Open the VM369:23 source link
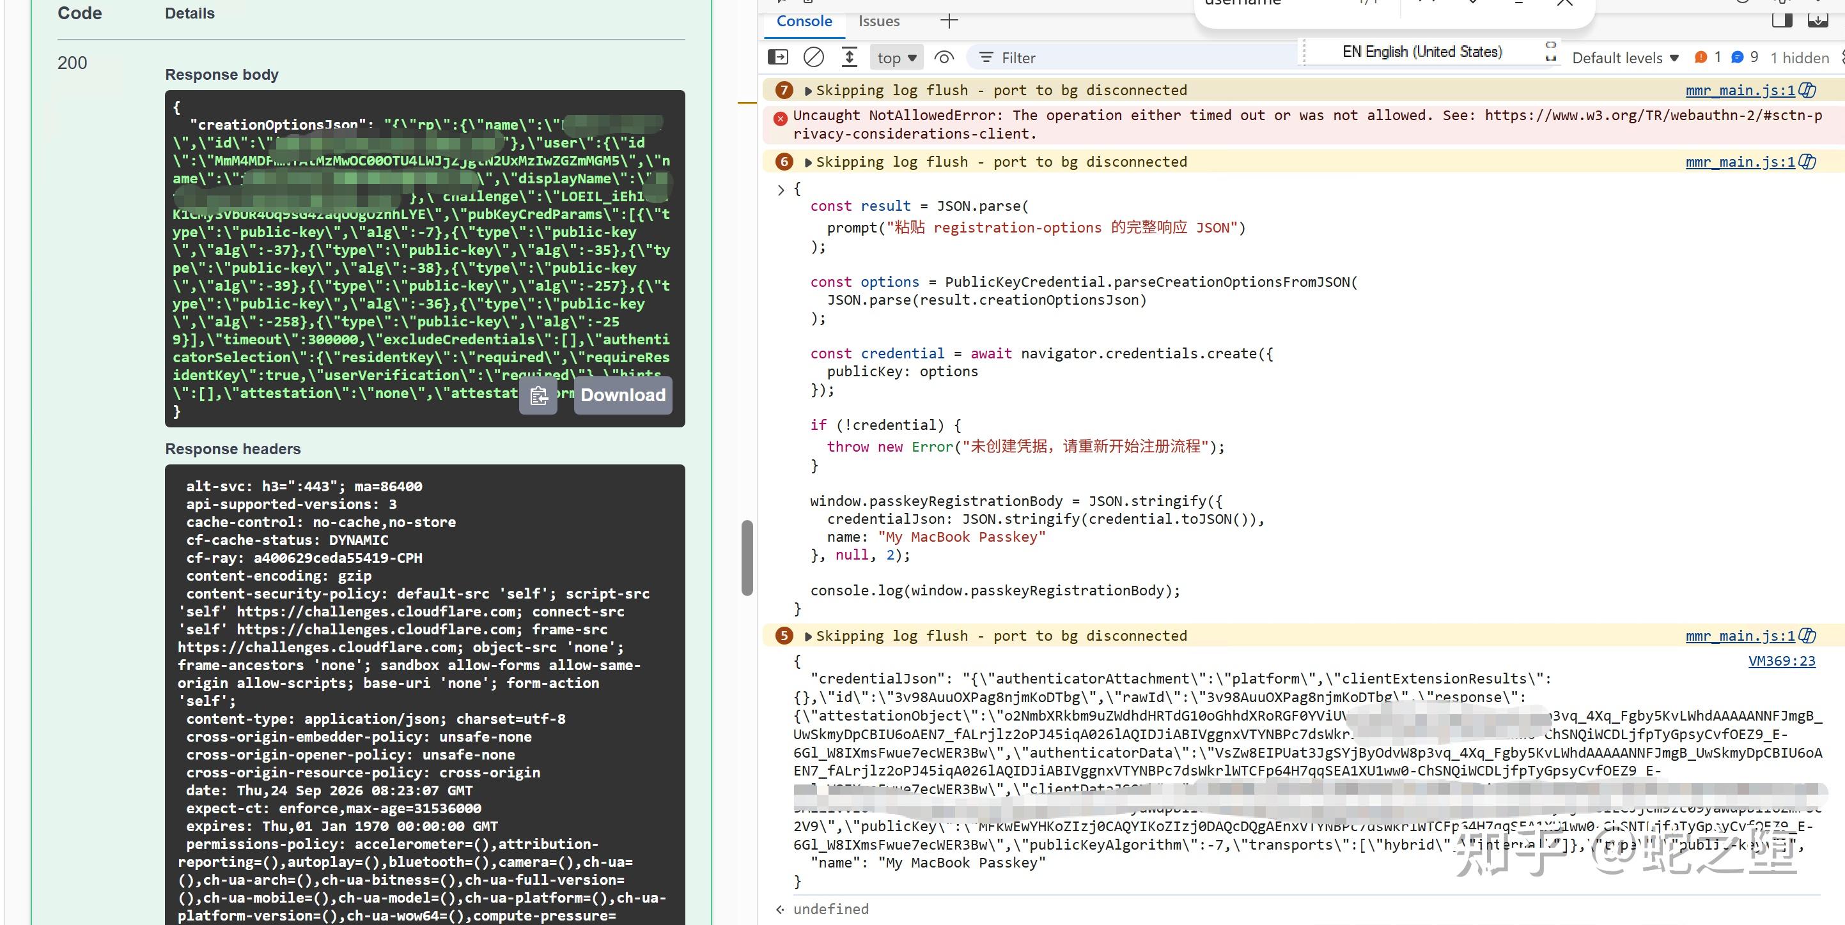This screenshot has height=925, width=1845. 1782,661
